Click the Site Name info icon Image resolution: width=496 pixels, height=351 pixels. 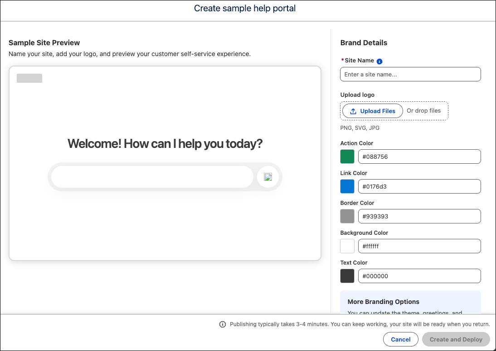[379, 61]
